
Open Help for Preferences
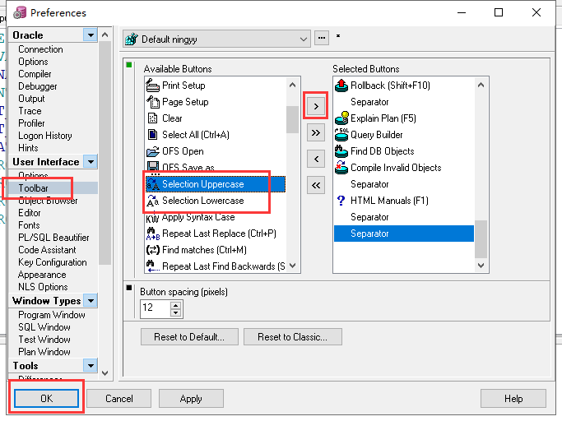tap(513, 399)
